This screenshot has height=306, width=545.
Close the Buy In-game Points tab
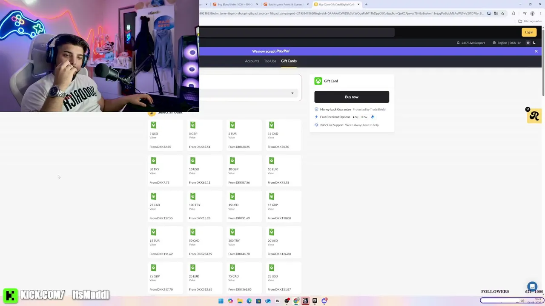point(307,4)
